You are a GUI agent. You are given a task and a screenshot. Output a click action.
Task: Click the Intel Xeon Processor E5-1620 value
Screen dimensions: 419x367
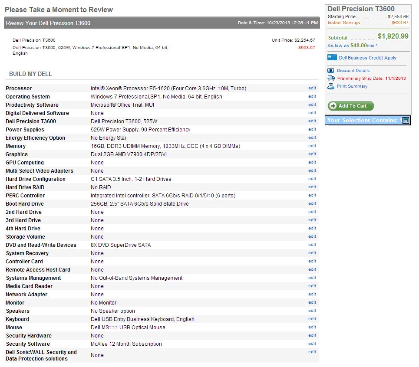(168, 88)
